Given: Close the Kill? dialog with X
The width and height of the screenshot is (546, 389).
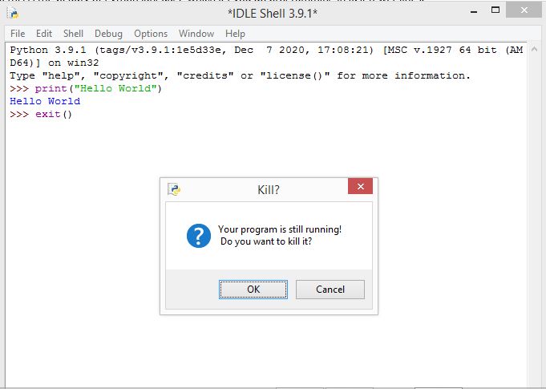Looking at the screenshot, I should 361,186.
